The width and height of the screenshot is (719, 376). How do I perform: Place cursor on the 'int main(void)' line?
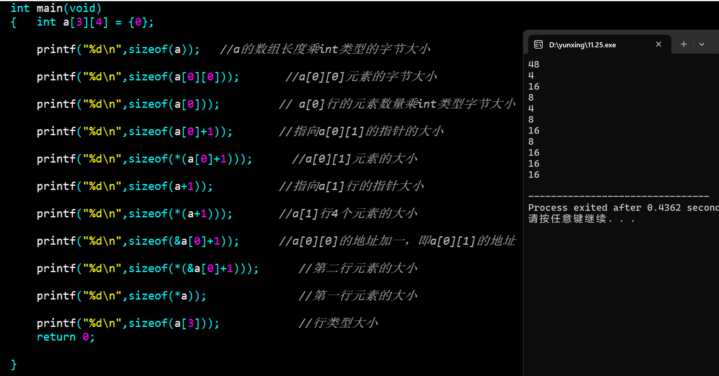[55, 8]
